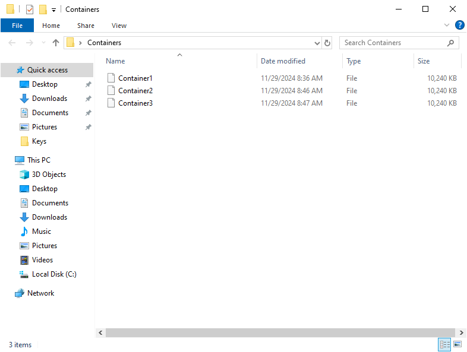Select the Container1 file name
Viewport: 467px width, 352px height.
click(x=135, y=78)
